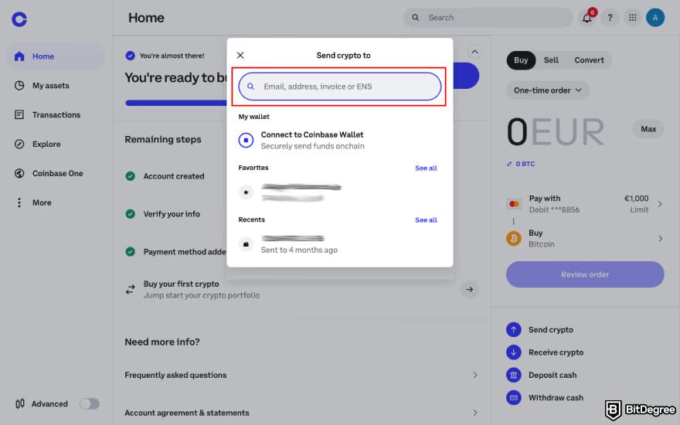Click My assets pie chart icon
The image size is (680, 425).
tap(19, 86)
